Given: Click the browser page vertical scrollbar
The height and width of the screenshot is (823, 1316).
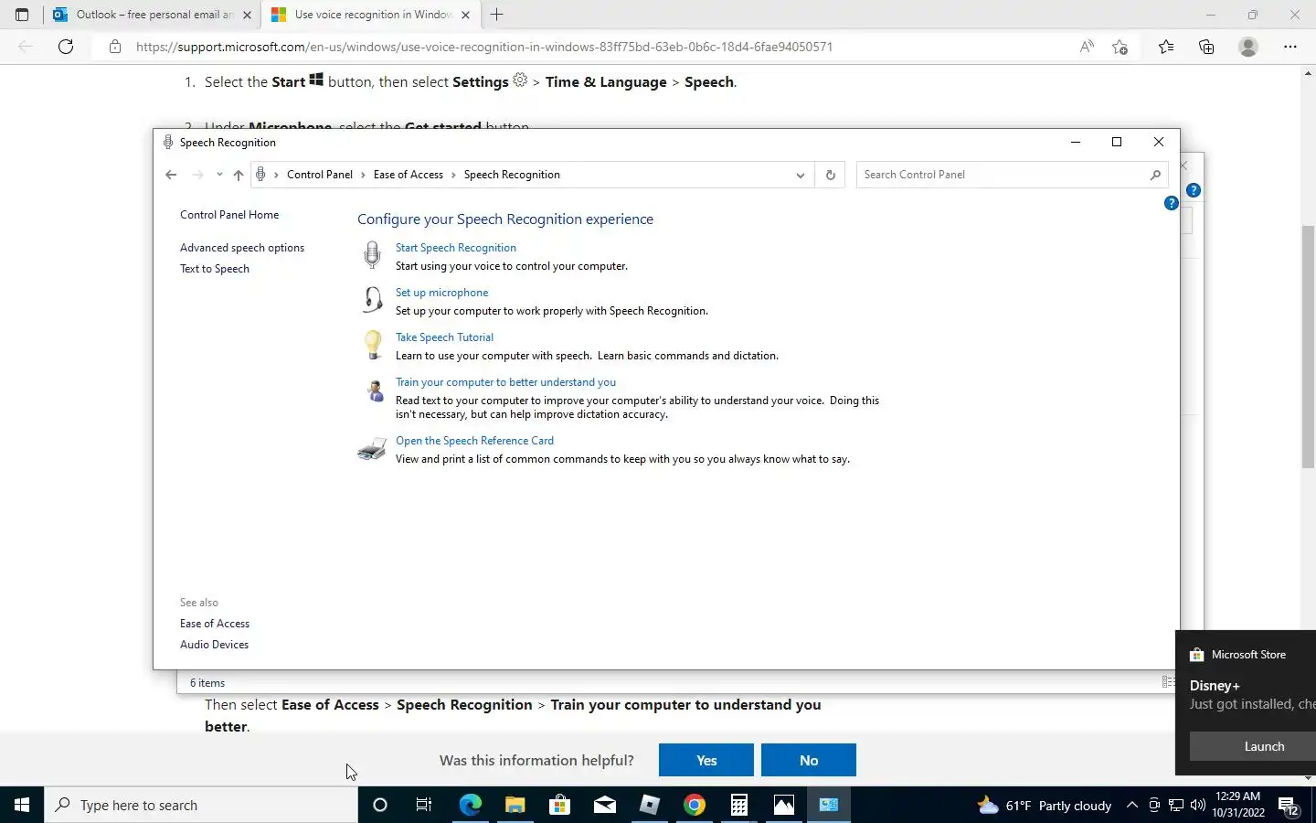Looking at the screenshot, I should [x=1308, y=347].
